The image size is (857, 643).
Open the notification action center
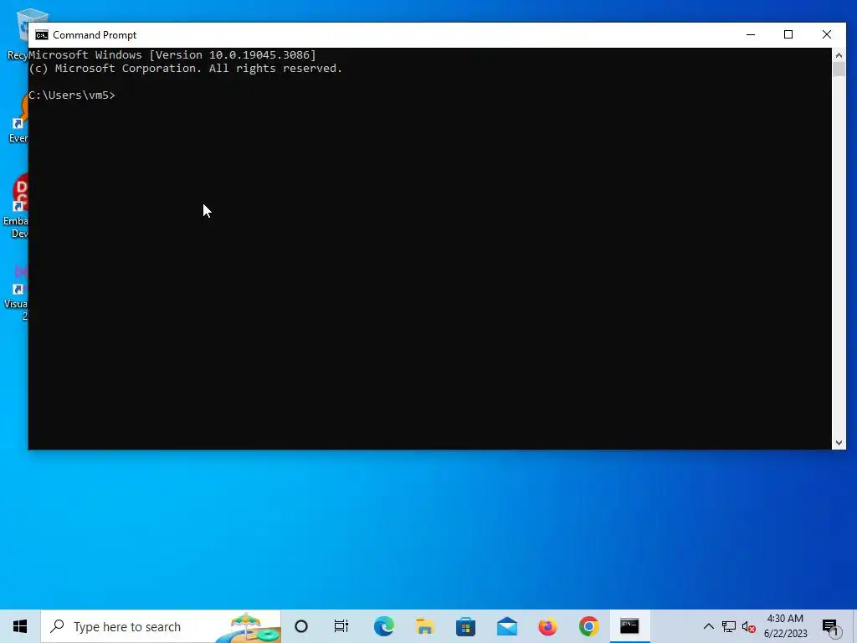pyautogui.click(x=830, y=626)
